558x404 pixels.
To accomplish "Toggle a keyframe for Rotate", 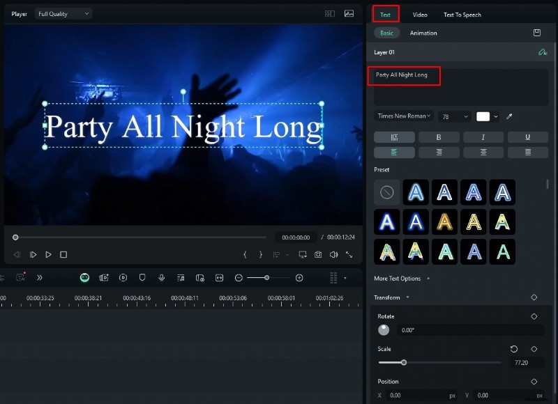I will pos(534,316).
